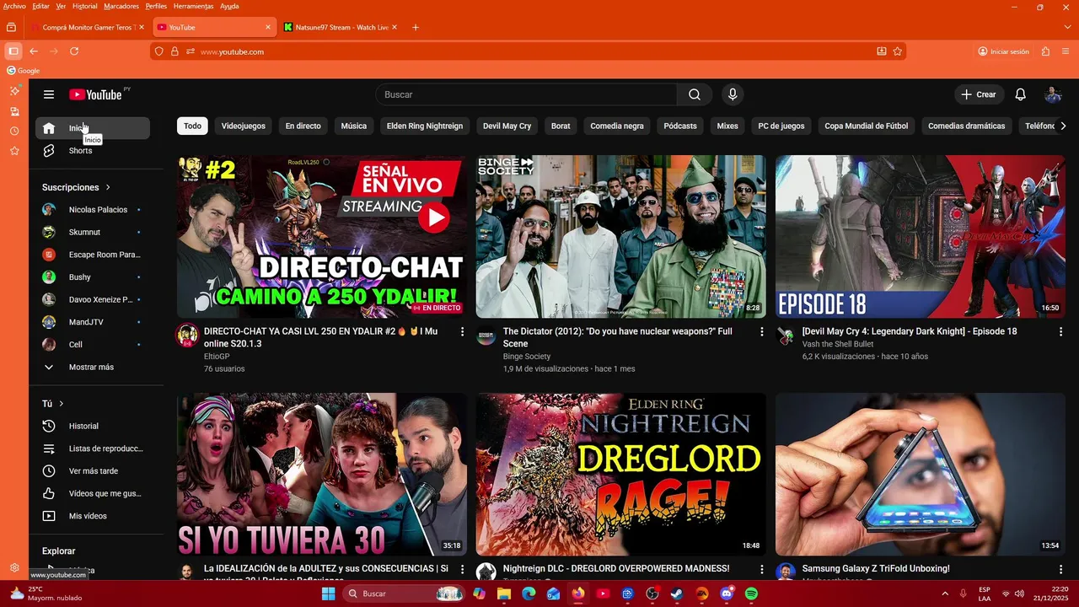The image size is (1079, 607).
Task: Open Listas de reproducción in sidebar
Action: (x=93, y=449)
